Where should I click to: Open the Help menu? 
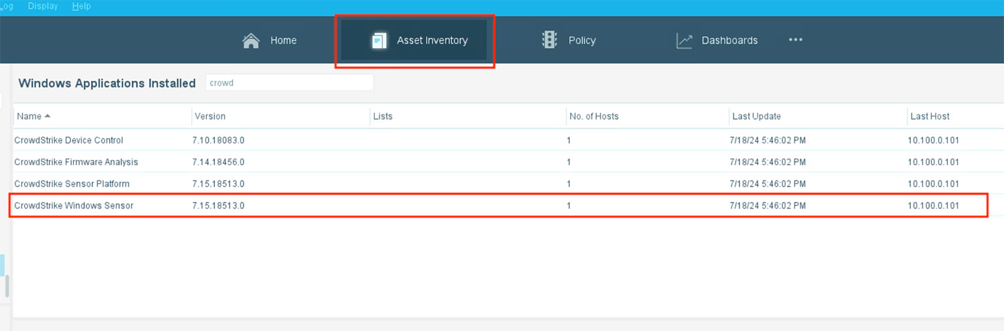click(81, 6)
